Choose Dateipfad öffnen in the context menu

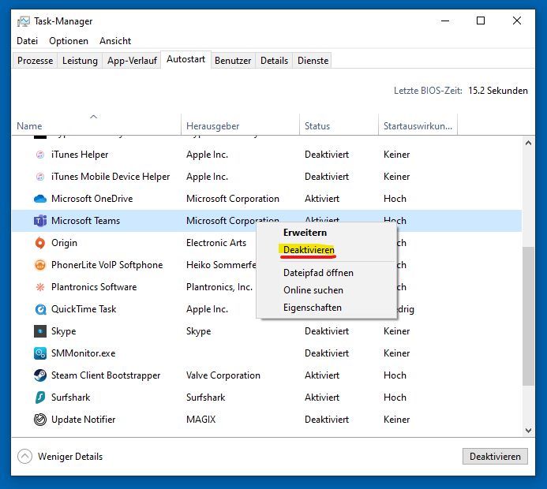(327, 273)
